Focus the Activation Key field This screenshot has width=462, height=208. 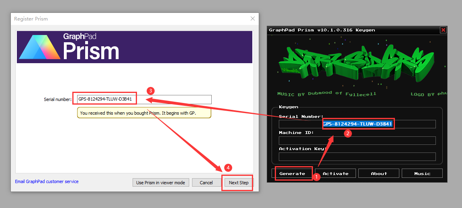(x=357, y=157)
